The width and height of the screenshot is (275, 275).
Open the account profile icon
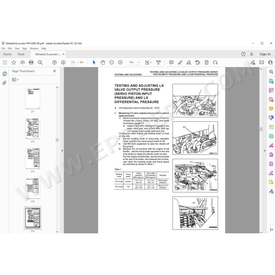(270, 62)
